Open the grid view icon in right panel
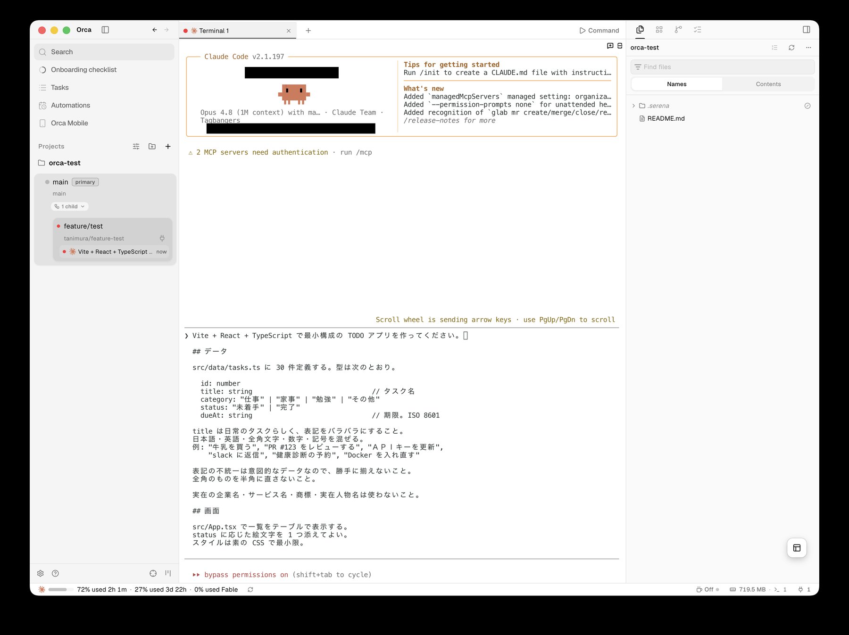This screenshot has height=635, width=849. [659, 30]
